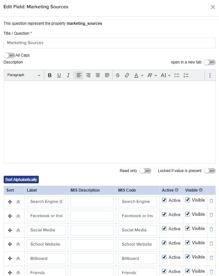Center align the description text
The image size is (219, 276).
coord(98,75)
